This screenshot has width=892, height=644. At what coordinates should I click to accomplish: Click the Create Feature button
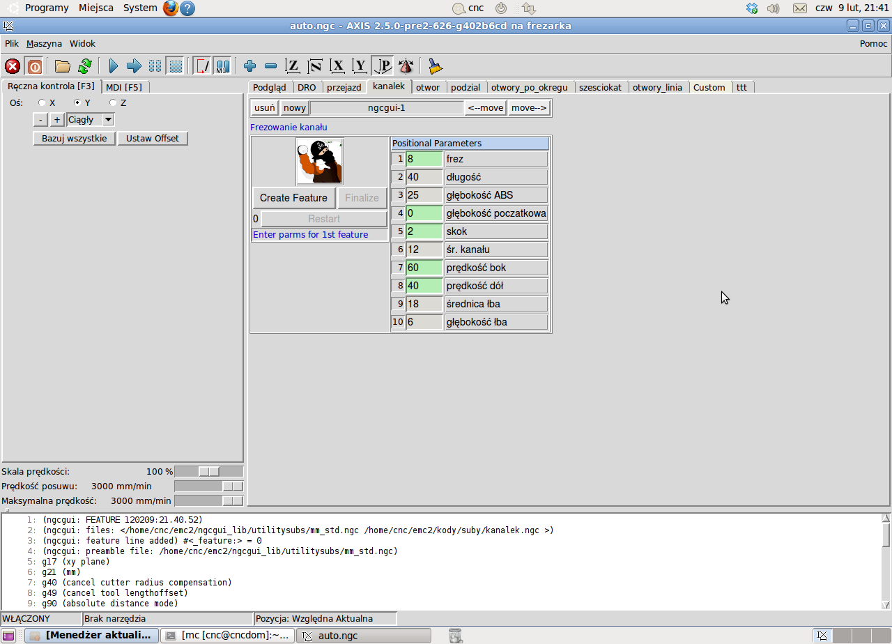293,198
